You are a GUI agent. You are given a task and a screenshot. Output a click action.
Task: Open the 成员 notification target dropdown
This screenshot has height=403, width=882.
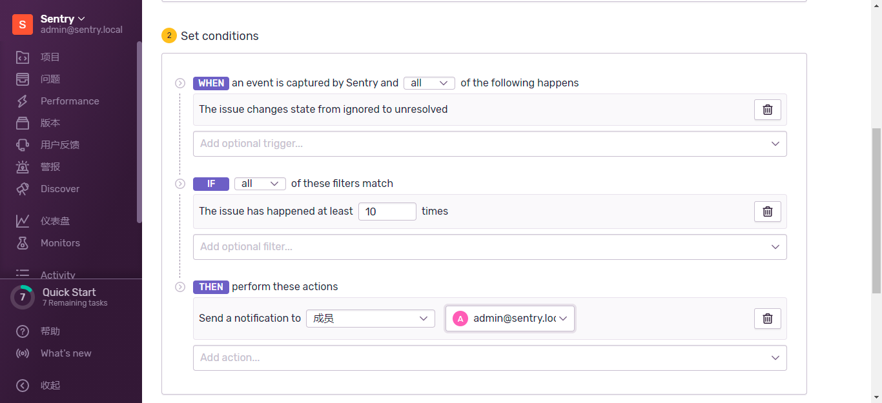click(371, 319)
